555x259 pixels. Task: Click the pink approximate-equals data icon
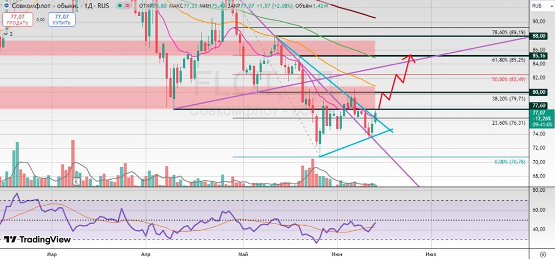pos(129,6)
